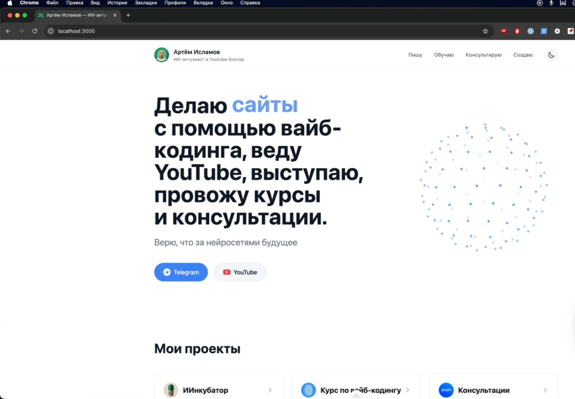Viewport: 575px width, 399px height.
Task: Go to the Пишу nav link
Action: click(415, 55)
